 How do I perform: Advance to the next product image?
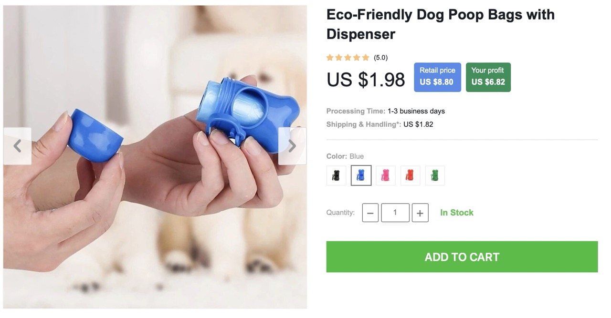292,146
